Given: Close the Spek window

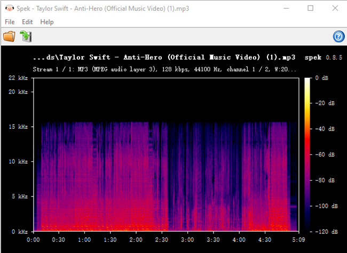Looking at the screenshot, I should coord(335,9).
